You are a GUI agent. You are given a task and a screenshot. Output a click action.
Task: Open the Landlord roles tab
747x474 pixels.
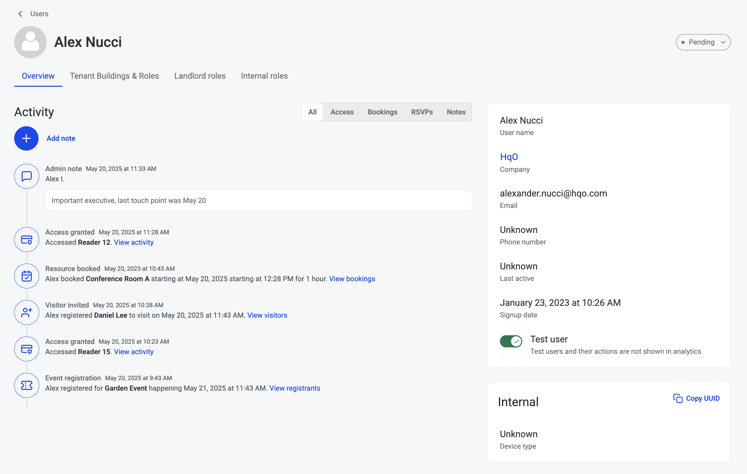(x=200, y=76)
